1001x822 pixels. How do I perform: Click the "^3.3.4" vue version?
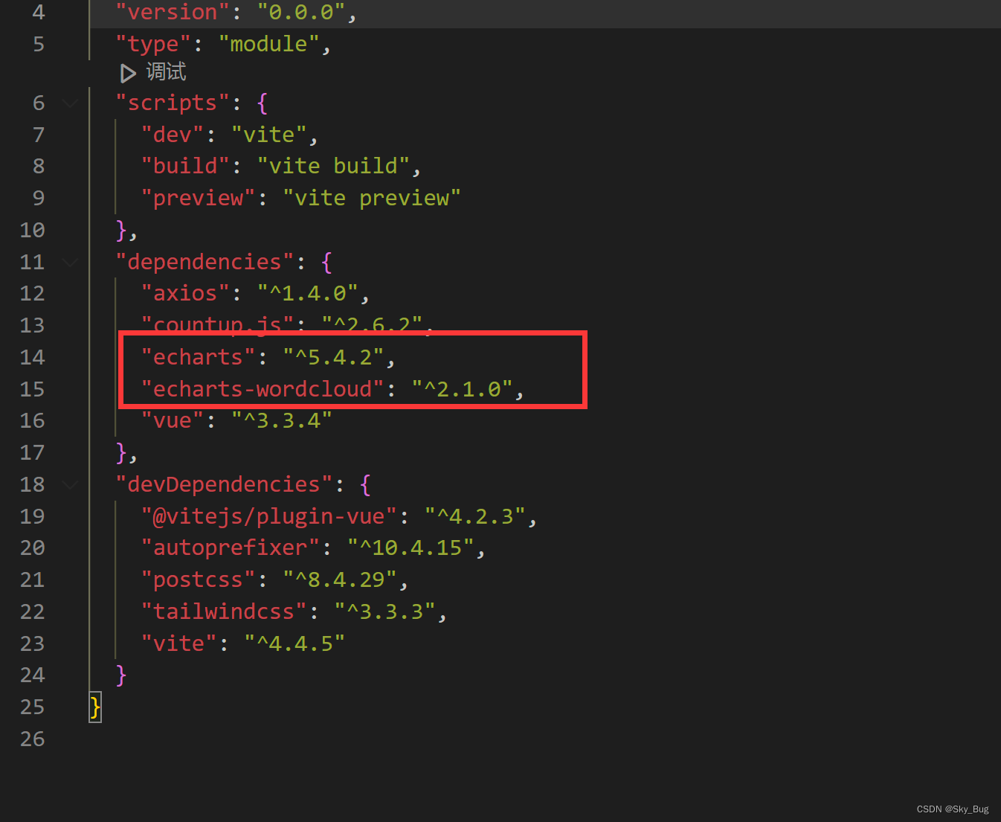pyautogui.click(x=282, y=420)
